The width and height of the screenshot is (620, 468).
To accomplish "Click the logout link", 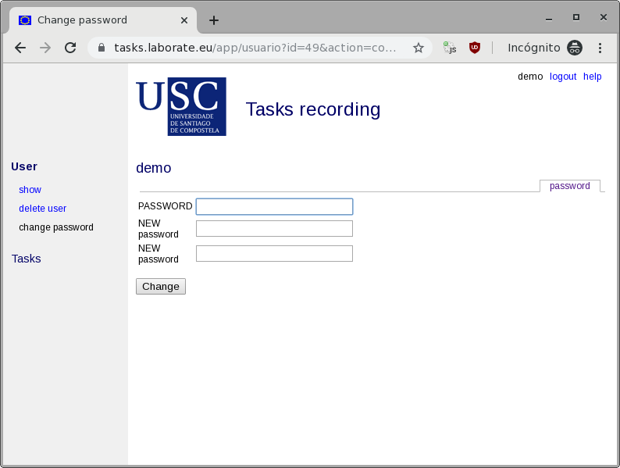I will [562, 77].
